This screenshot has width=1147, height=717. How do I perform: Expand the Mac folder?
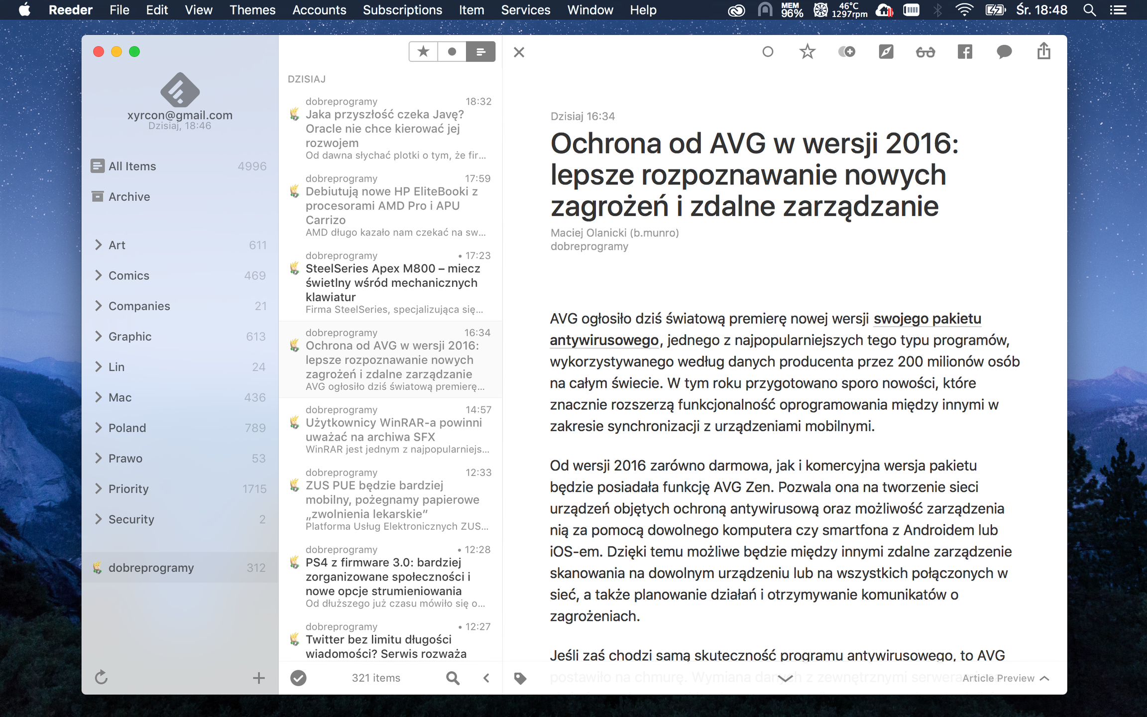point(98,397)
